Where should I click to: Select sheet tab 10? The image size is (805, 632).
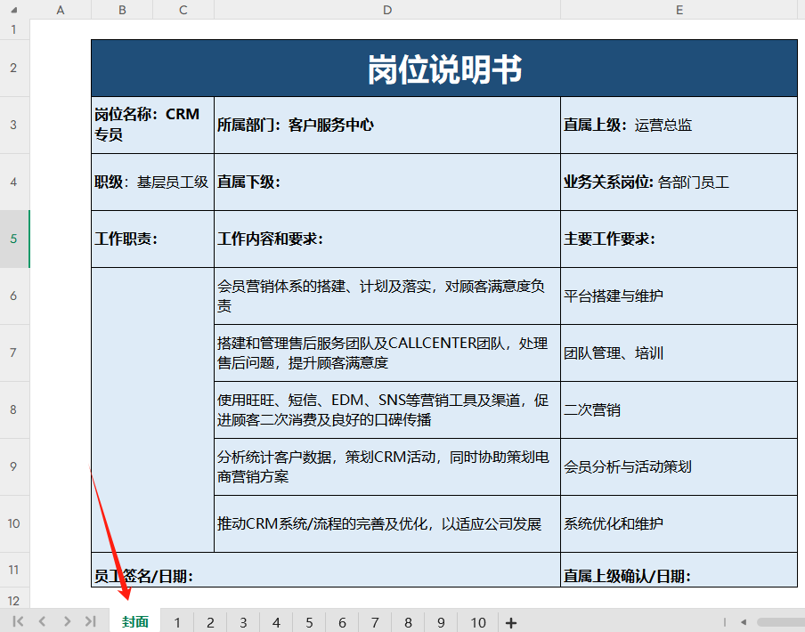[478, 621]
